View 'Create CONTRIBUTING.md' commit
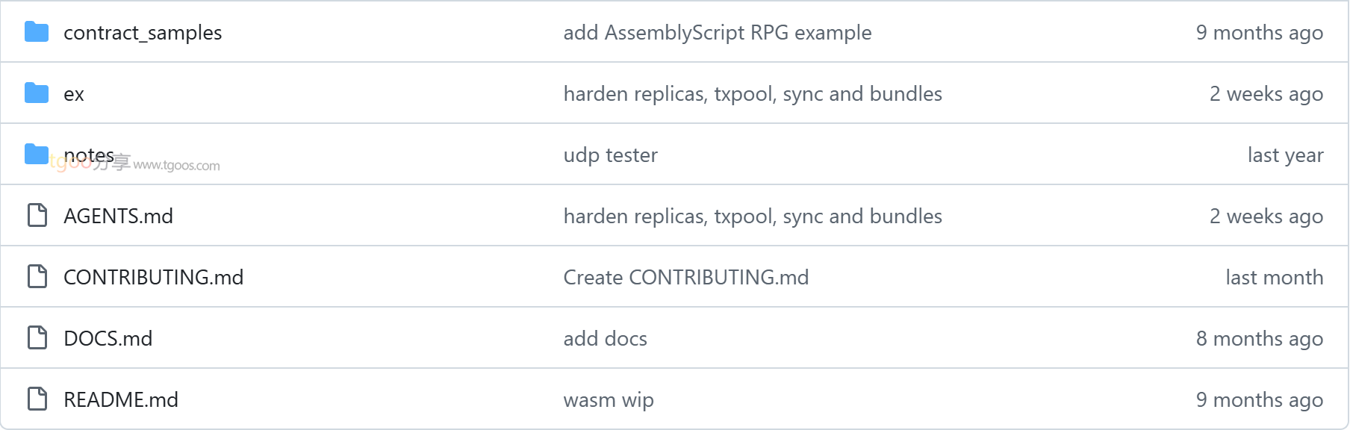The width and height of the screenshot is (1350, 430). click(x=685, y=277)
